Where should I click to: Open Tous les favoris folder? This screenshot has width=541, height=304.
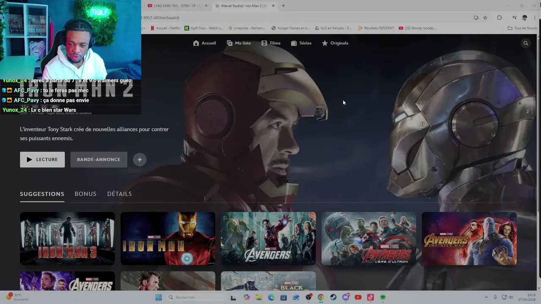coord(522,28)
